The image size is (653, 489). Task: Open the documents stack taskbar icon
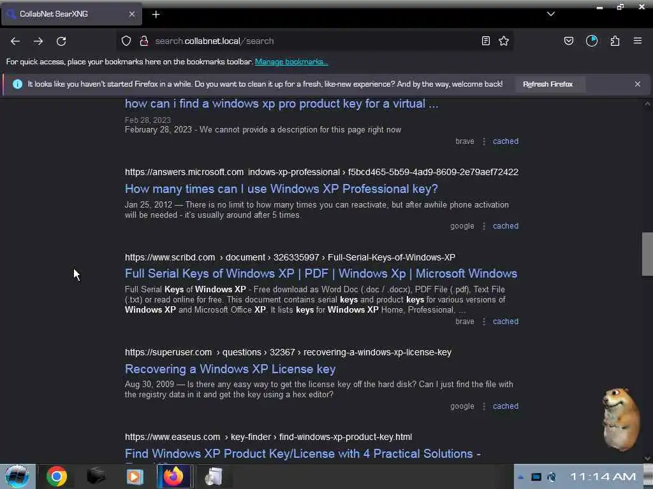(x=214, y=476)
